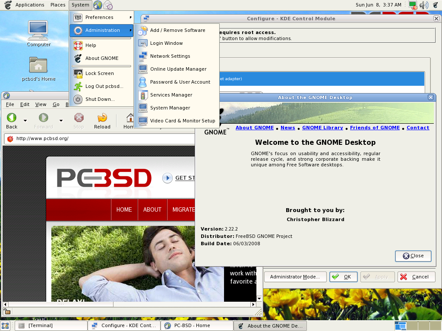The width and height of the screenshot is (442, 331).
Task: Click the GNOME foot icon in top-right tray
Action: coord(436,5)
